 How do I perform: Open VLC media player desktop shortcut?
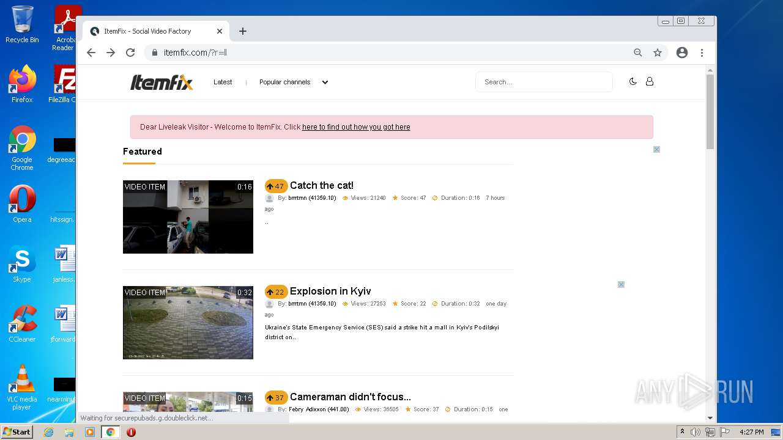(x=22, y=387)
